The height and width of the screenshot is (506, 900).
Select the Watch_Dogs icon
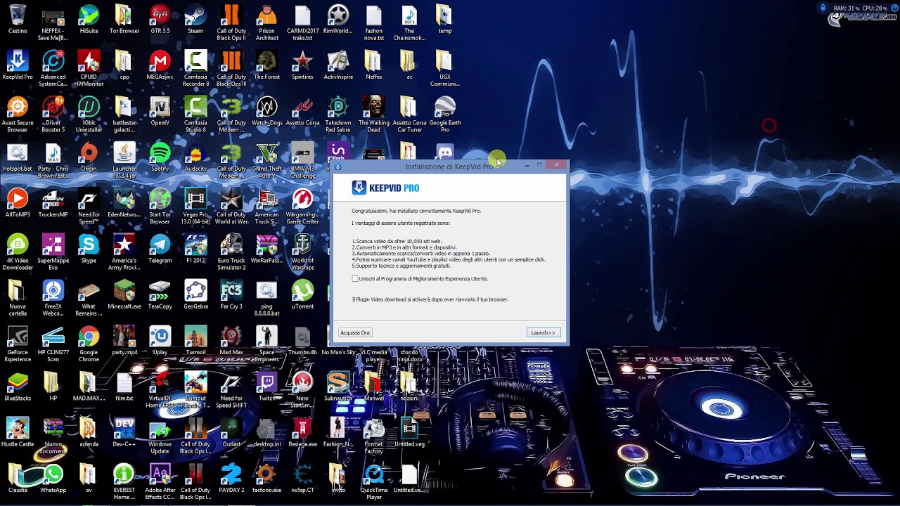point(266,108)
